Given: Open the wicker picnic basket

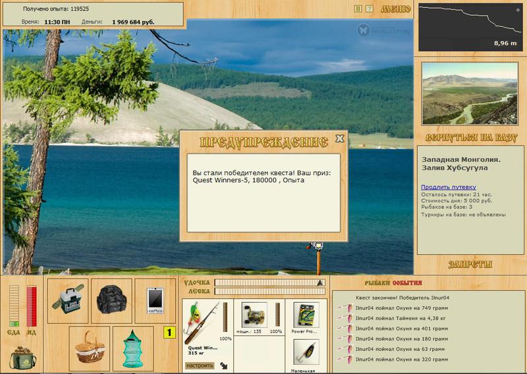Looking at the screenshot, I should (90, 348).
